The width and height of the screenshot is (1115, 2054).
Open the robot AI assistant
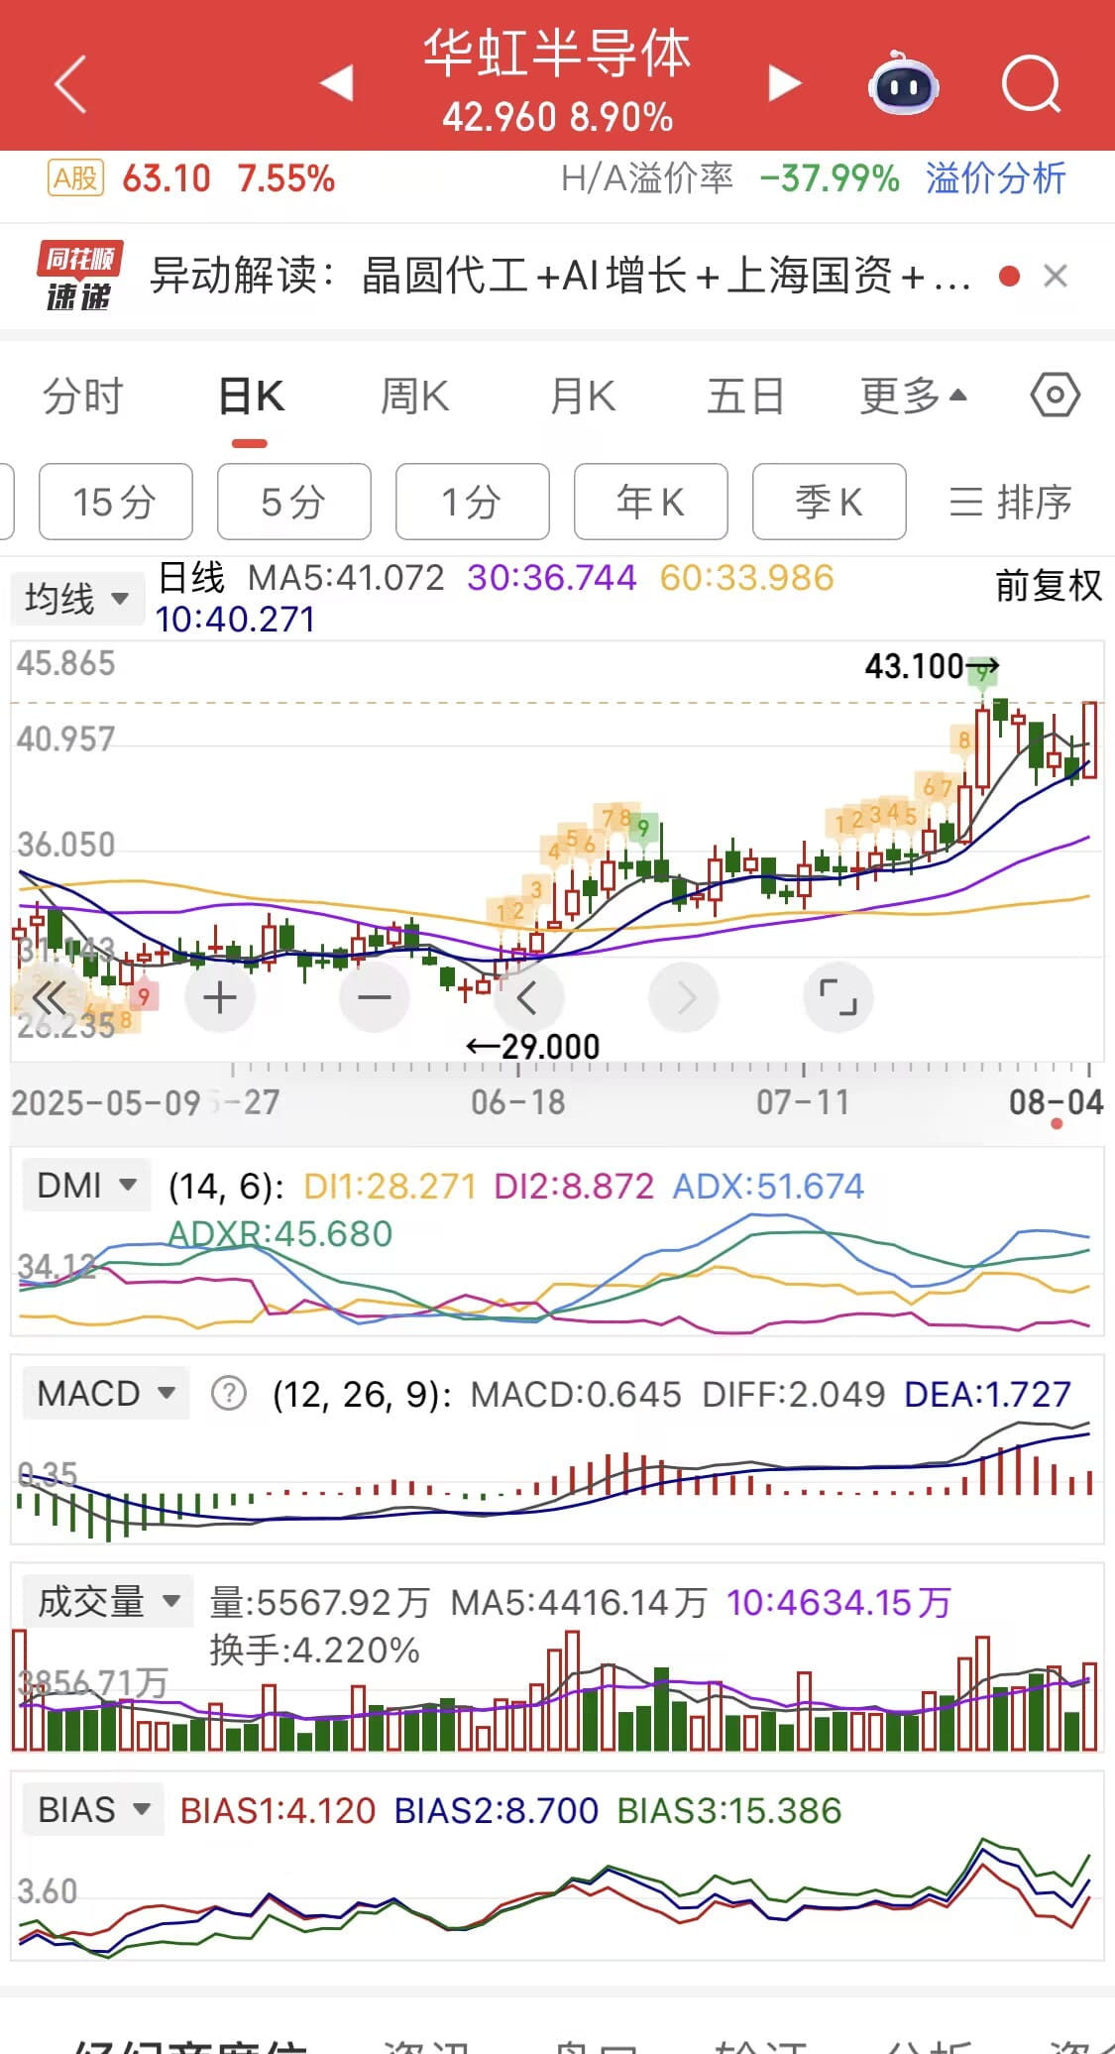tap(903, 83)
